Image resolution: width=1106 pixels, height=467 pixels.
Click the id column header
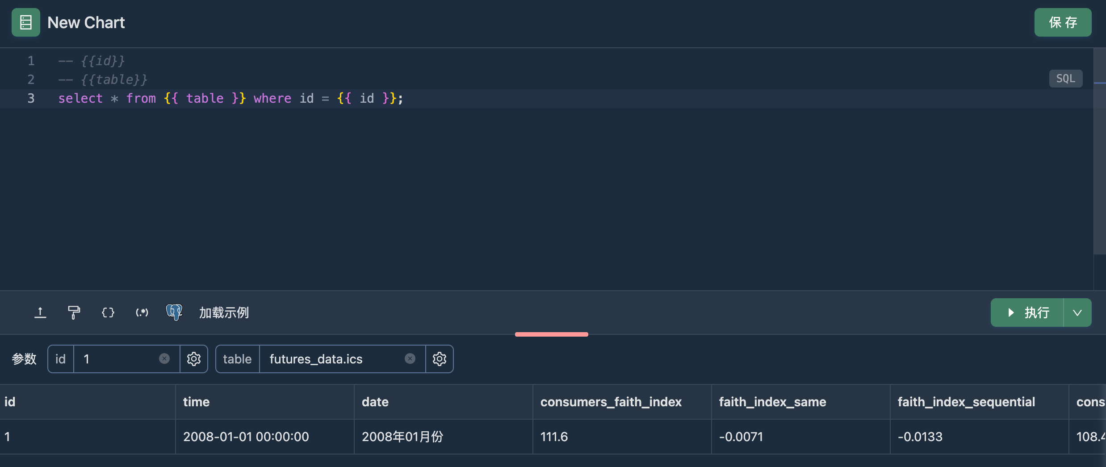88,402
